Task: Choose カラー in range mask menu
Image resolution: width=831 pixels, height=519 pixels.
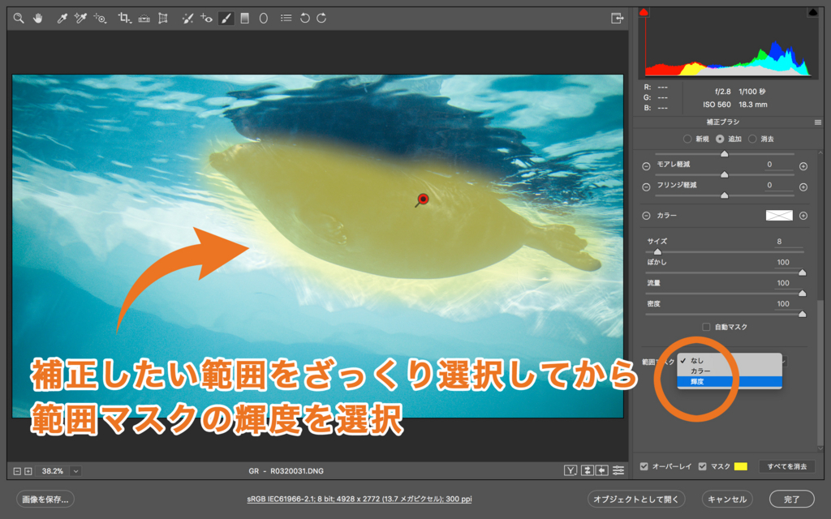Action: tap(730, 371)
